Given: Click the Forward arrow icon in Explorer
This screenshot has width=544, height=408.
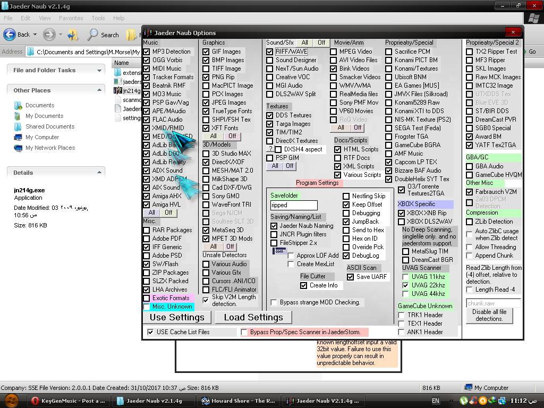Looking at the screenshot, I should (49, 35).
